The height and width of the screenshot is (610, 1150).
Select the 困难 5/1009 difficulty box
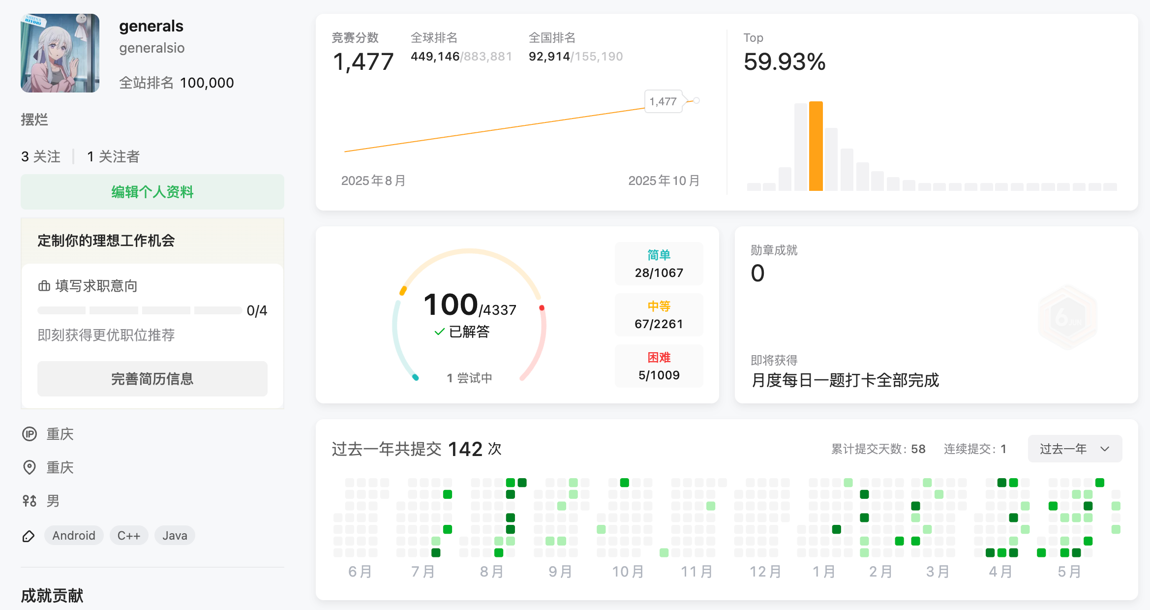[x=659, y=366]
